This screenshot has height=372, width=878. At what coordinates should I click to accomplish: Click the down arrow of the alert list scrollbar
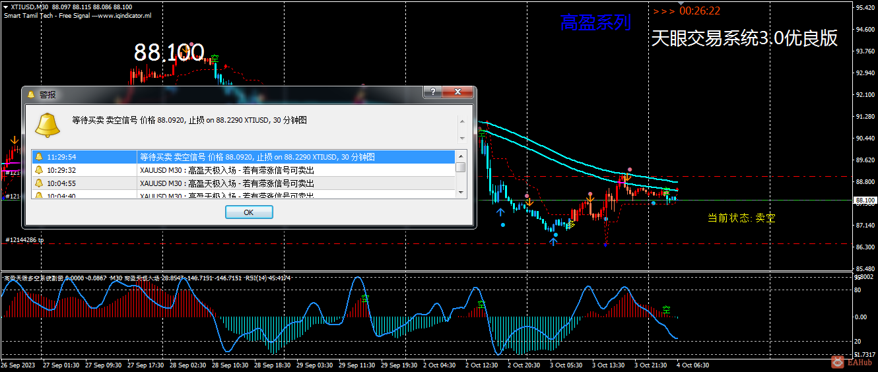pyautogui.click(x=461, y=192)
